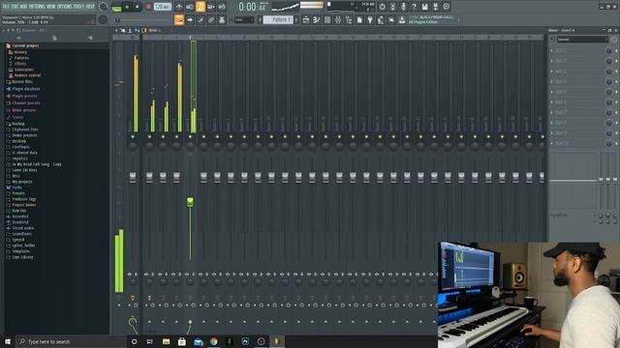Open the Pattern 1 selector
620x348 pixels.
[x=278, y=19]
